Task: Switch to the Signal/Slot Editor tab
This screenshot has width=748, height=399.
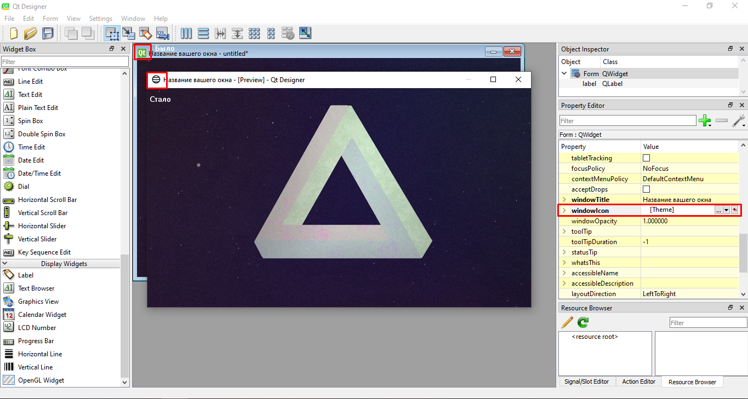Action: (x=586, y=381)
